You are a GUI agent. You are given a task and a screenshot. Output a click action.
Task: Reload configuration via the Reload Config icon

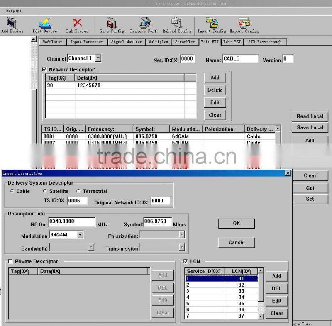[x=176, y=23]
